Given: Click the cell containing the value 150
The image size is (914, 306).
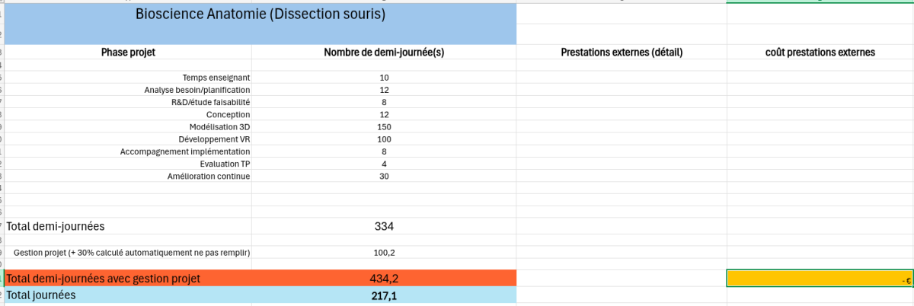Looking at the screenshot, I should click(x=384, y=127).
